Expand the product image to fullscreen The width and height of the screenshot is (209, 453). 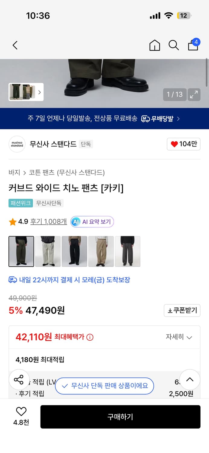point(194,94)
